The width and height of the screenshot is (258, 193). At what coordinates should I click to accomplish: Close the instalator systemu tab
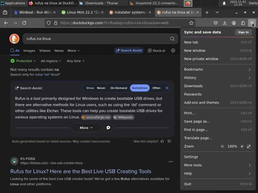point(150,13)
